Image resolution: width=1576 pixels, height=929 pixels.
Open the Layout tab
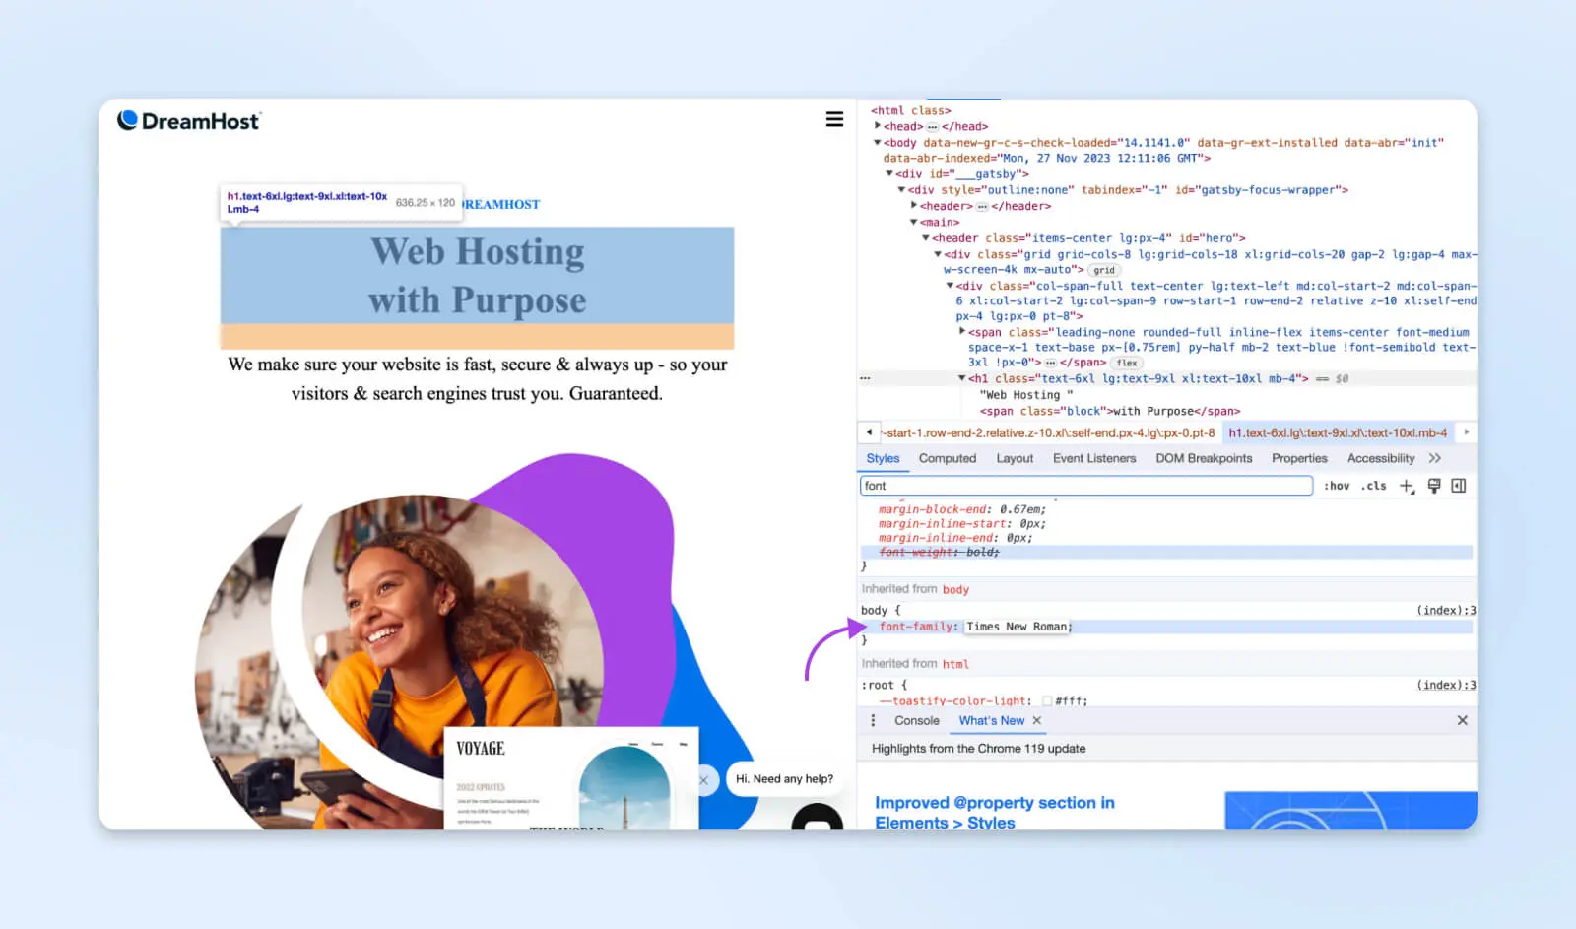[x=1015, y=458]
